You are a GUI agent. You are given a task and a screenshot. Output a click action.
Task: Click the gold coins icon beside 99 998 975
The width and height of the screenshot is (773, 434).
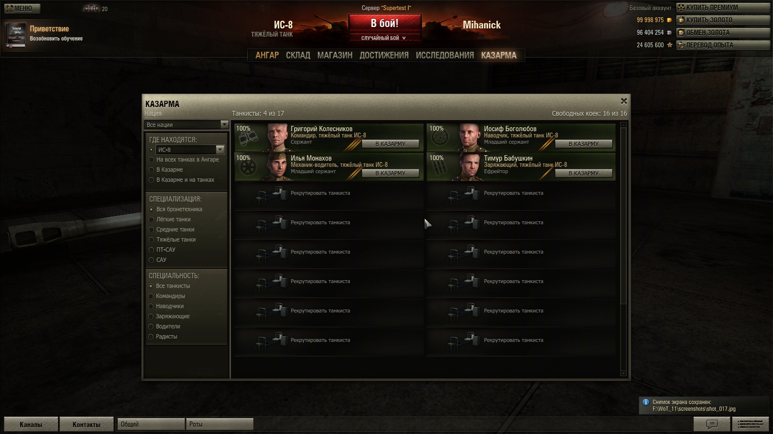[x=669, y=20]
